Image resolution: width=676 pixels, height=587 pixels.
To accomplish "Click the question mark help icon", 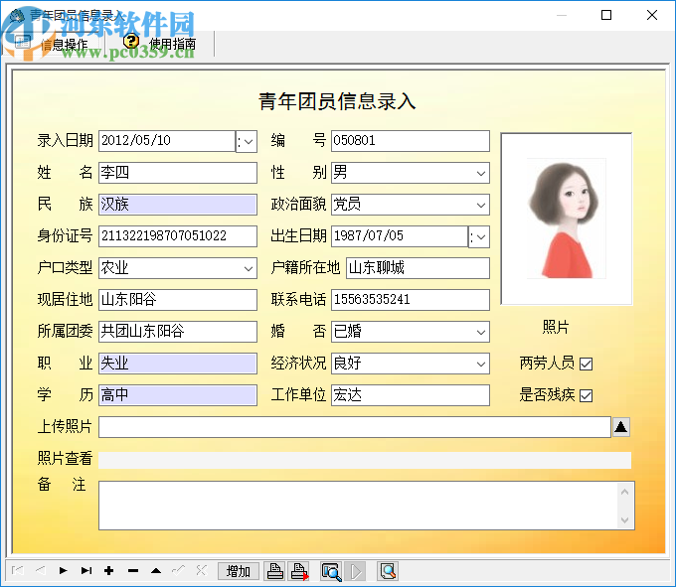I will click(x=131, y=42).
